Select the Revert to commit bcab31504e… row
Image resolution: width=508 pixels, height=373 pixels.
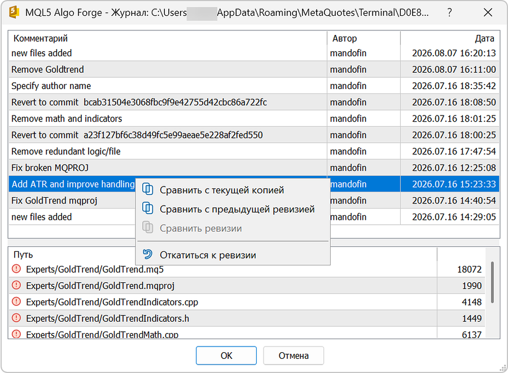pos(253,102)
